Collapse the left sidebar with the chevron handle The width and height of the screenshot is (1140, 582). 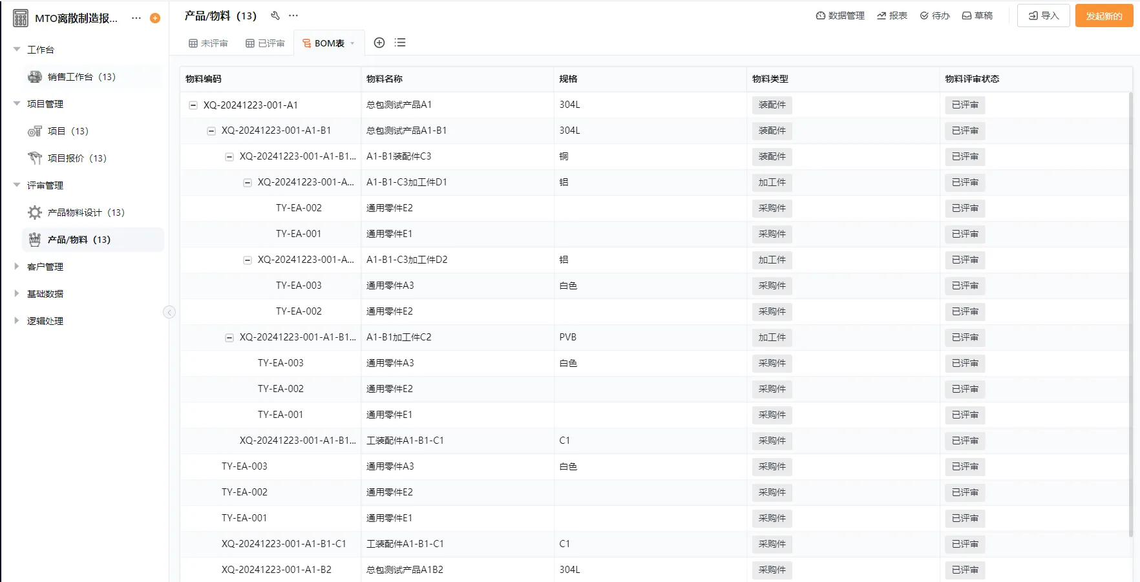tap(169, 312)
